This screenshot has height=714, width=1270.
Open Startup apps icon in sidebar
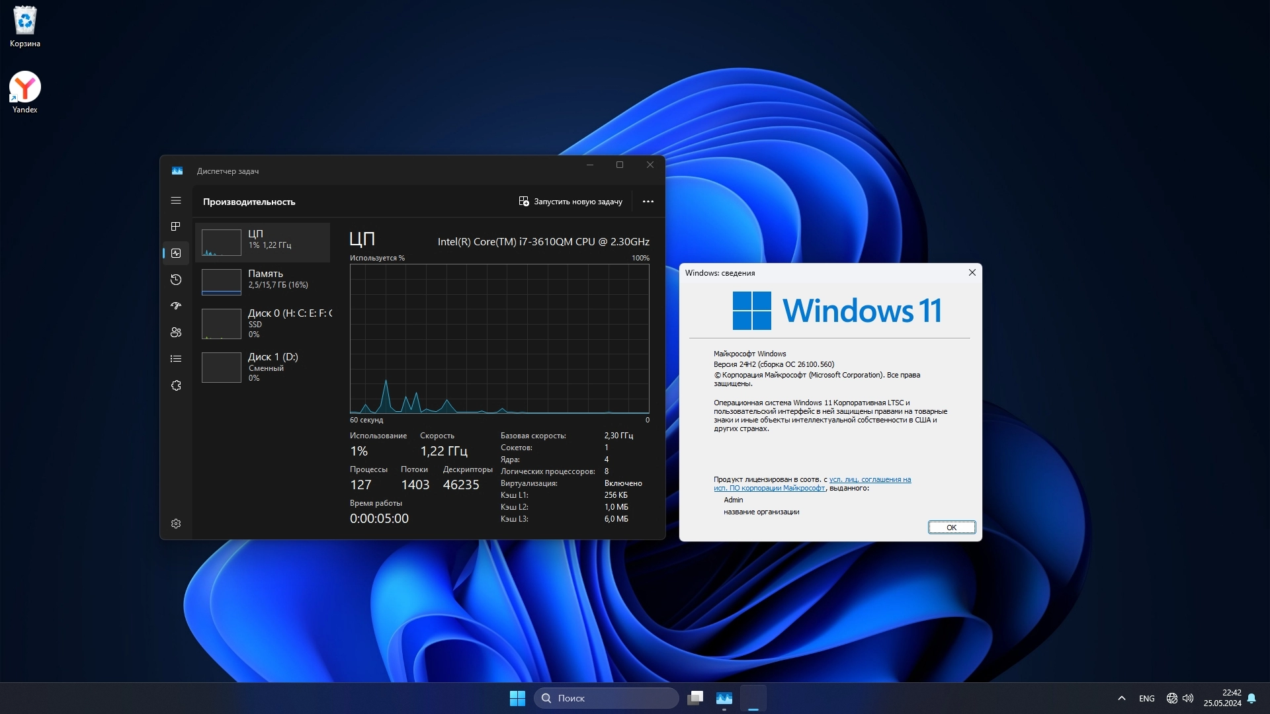tap(175, 306)
